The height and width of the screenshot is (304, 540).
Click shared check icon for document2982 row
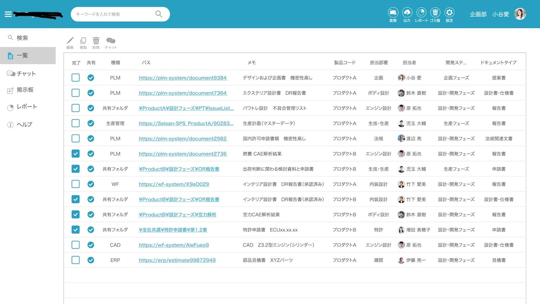click(x=91, y=138)
